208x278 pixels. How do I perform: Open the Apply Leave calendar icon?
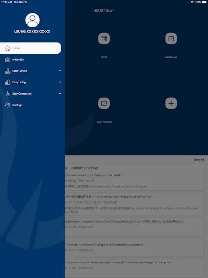pyautogui.click(x=171, y=39)
